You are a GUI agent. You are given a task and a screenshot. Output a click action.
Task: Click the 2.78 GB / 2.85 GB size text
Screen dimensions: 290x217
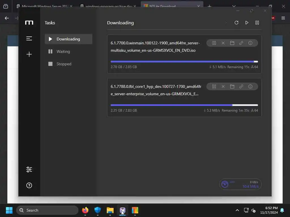[124, 67]
